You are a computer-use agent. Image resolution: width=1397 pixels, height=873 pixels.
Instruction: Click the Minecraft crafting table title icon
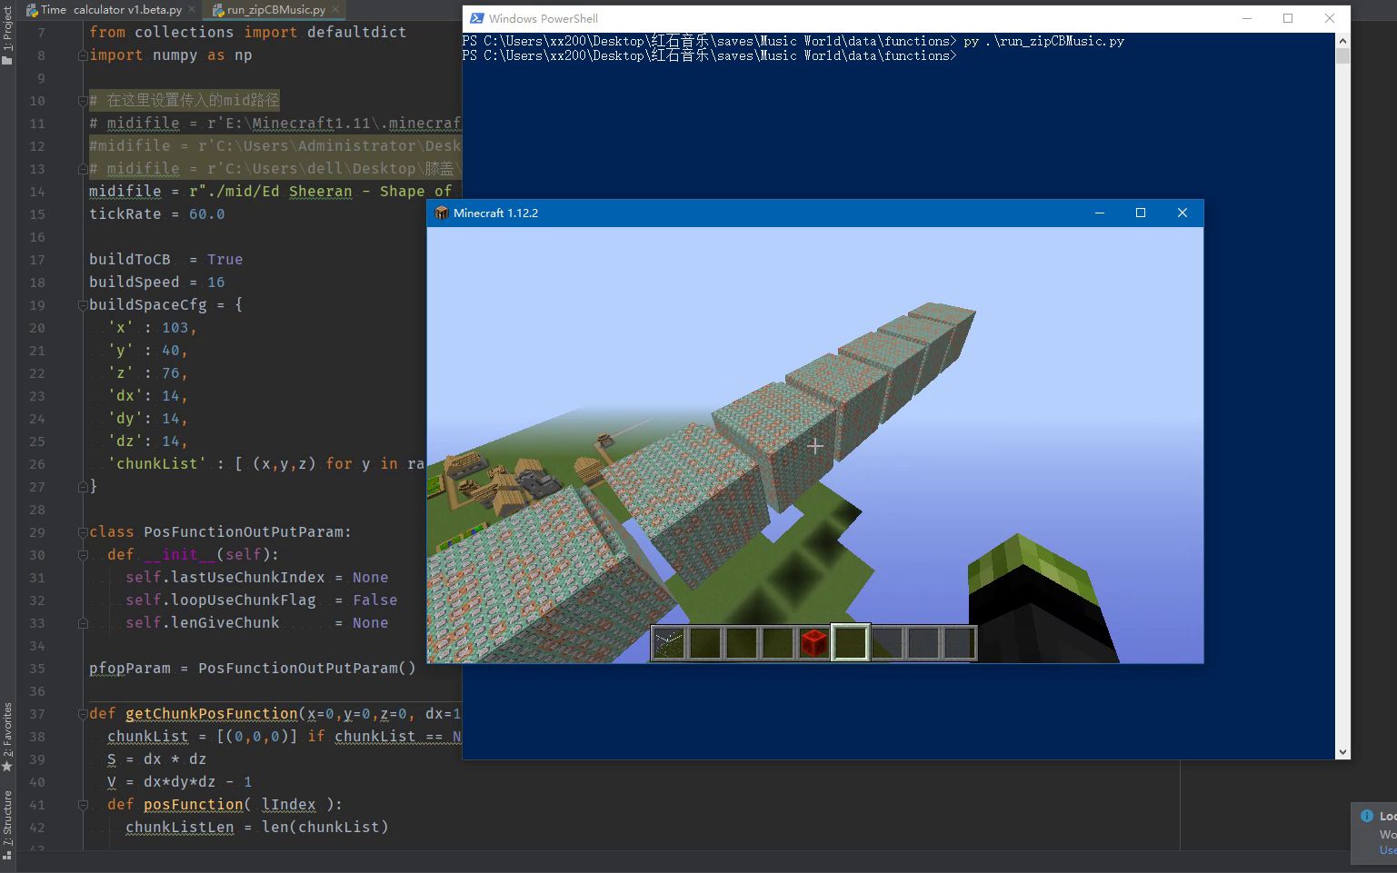pyautogui.click(x=442, y=213)
